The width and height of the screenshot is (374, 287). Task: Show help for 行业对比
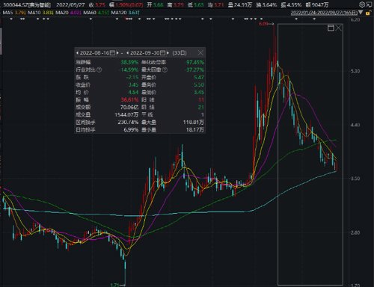[99, 70]
